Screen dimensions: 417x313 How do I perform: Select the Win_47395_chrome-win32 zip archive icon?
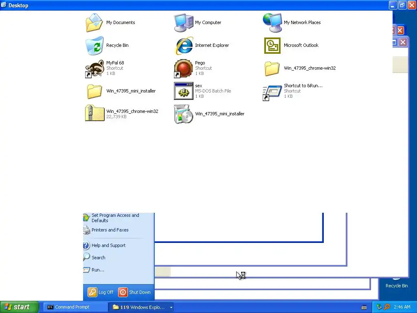(94, 113)
